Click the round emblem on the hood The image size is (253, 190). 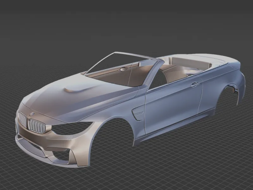[x=32, y=114]
